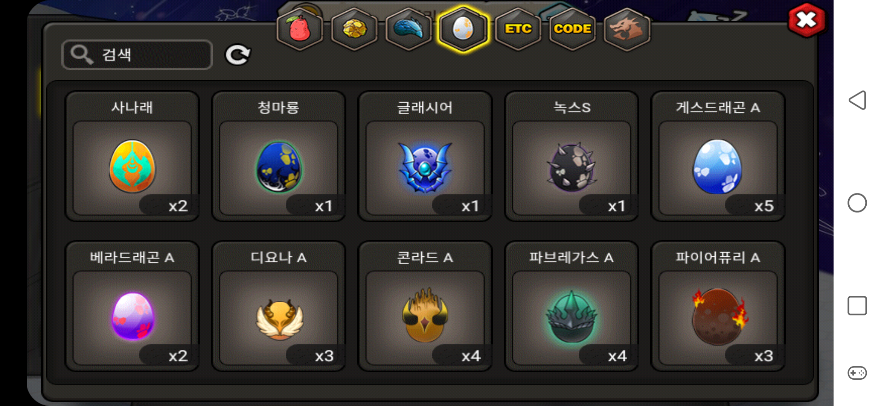The width and height of the screenshot is (881, 406).
Task: Select the egg inventory tab
Action: click(463, 29)
